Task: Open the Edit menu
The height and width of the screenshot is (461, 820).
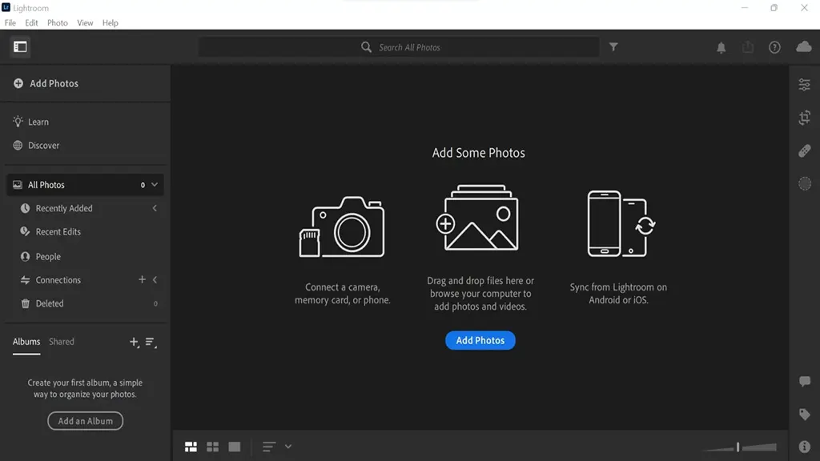Action: click(31, 23)
